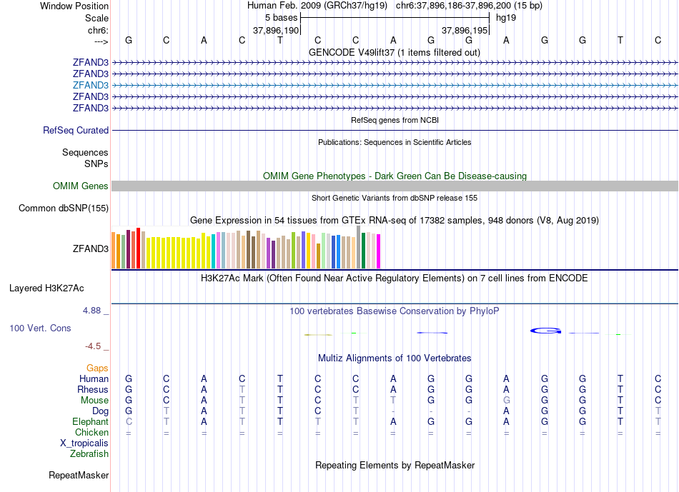Click 'Short Genetic Variants from dbSNP' title
Viewport: 679px width, 492px height.
[x=395, y=198]
